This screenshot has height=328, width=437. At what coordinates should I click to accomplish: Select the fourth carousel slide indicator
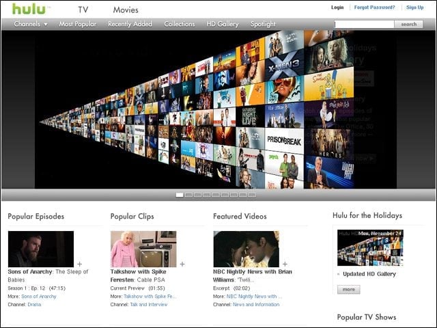click(206, 195)
